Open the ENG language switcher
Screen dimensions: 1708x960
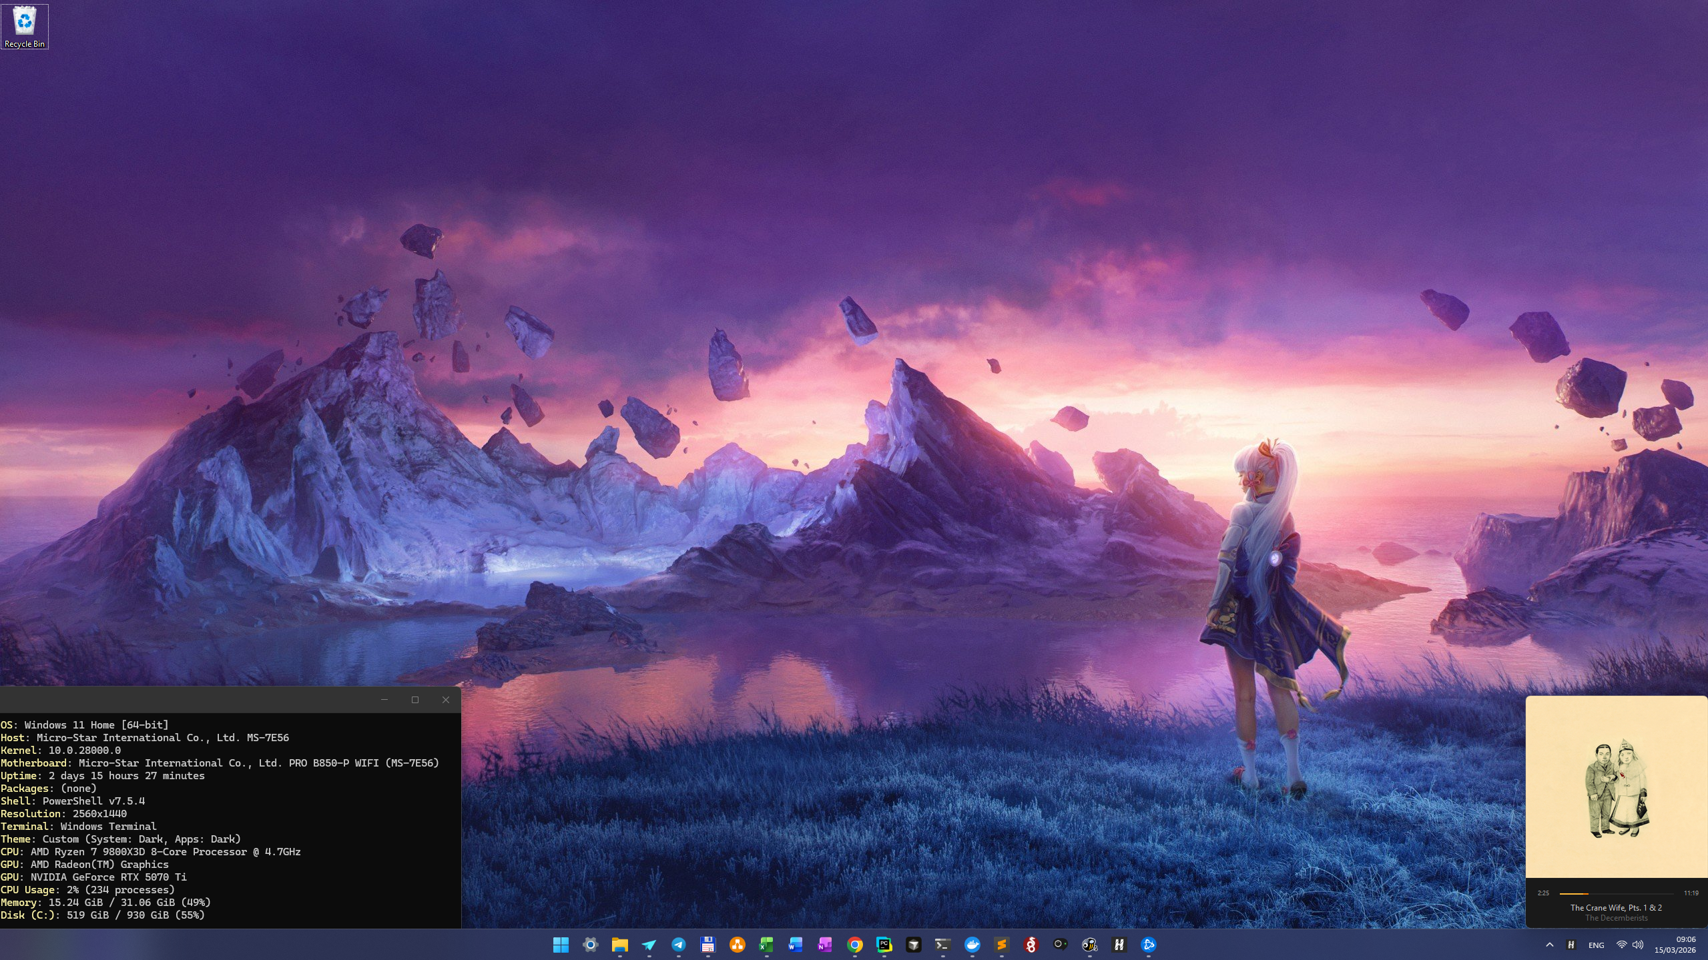(1596, 945)
